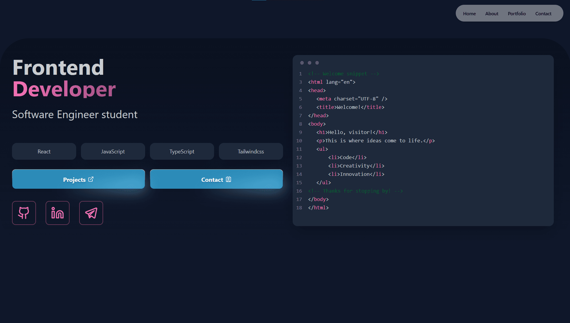This screenshot has height=323, width=570.
Task: Open About in the navigation bar
Action: pos(492,13)
